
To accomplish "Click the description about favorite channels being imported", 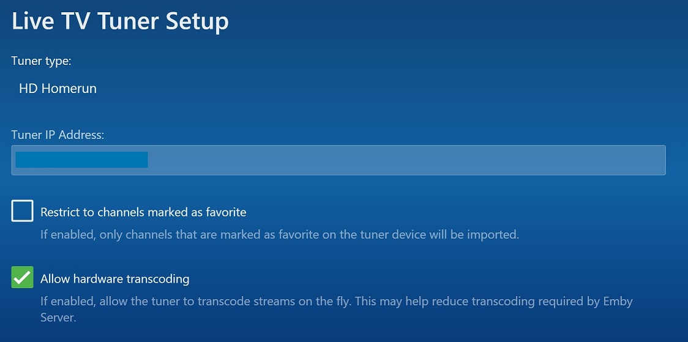I will coord(279,234).
